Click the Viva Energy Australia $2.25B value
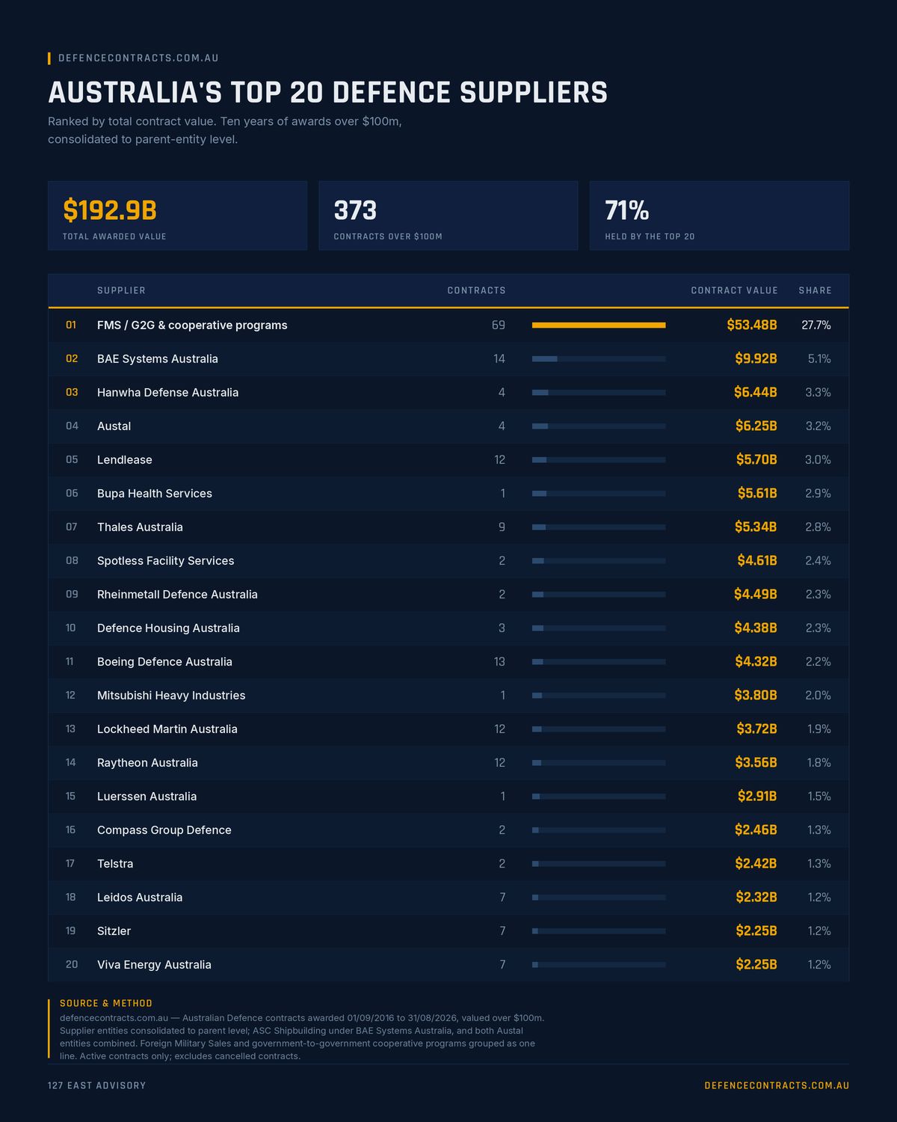897x1122 pixels. pos(756,965)
